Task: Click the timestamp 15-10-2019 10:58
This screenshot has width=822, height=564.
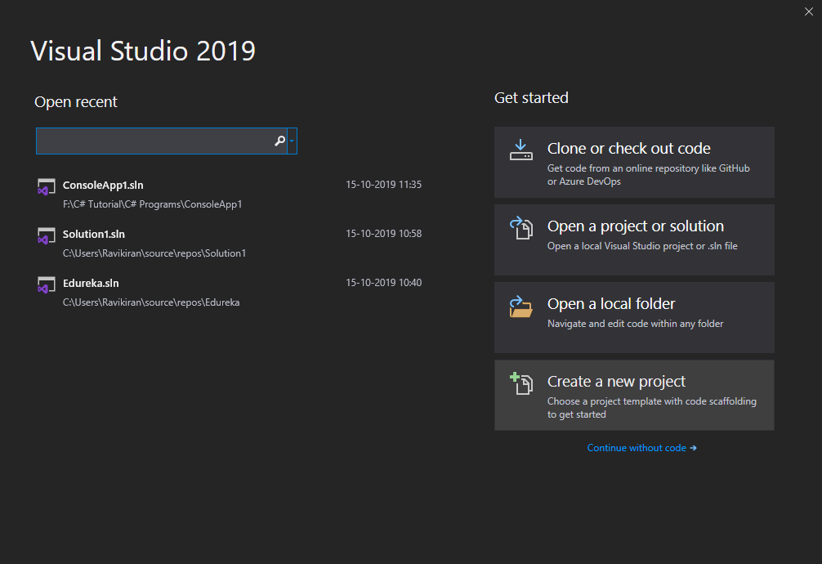Action: 384,234
